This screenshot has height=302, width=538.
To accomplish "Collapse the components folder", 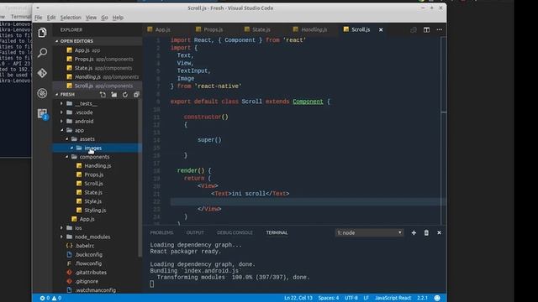I will tap(94, 157).
